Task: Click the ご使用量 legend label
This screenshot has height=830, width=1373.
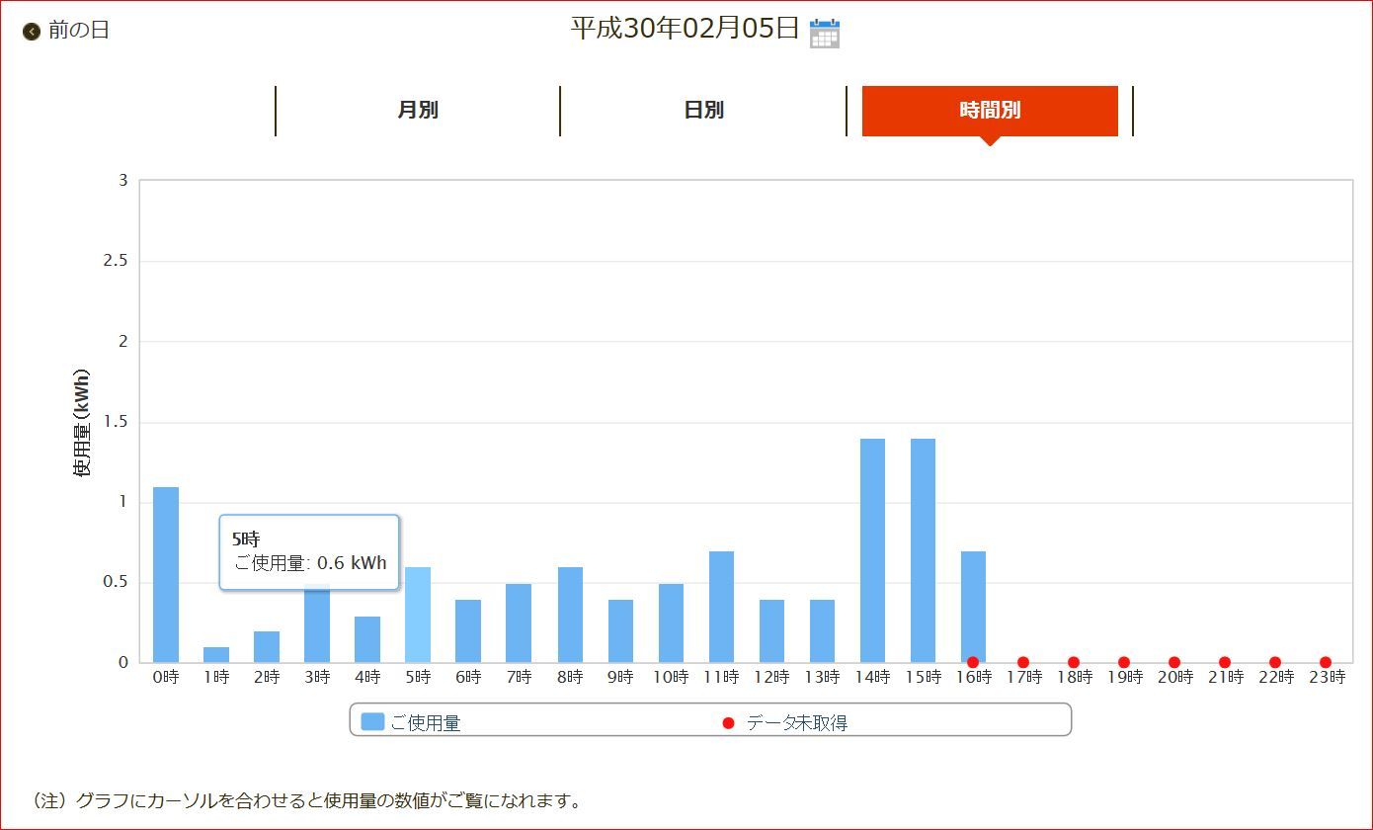Action: tap(426, 723)
